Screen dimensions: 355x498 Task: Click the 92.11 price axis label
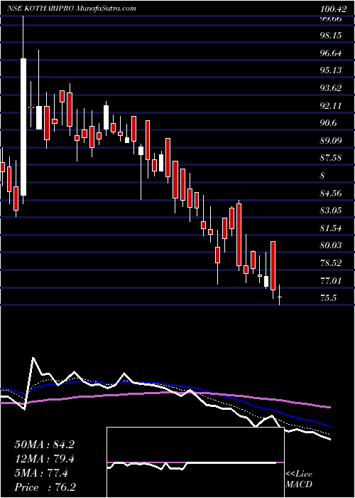coord(332,105)
